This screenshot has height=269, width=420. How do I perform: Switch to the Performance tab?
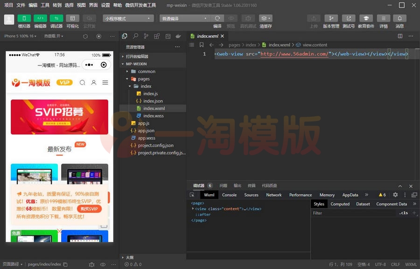(x=301, y=195)
